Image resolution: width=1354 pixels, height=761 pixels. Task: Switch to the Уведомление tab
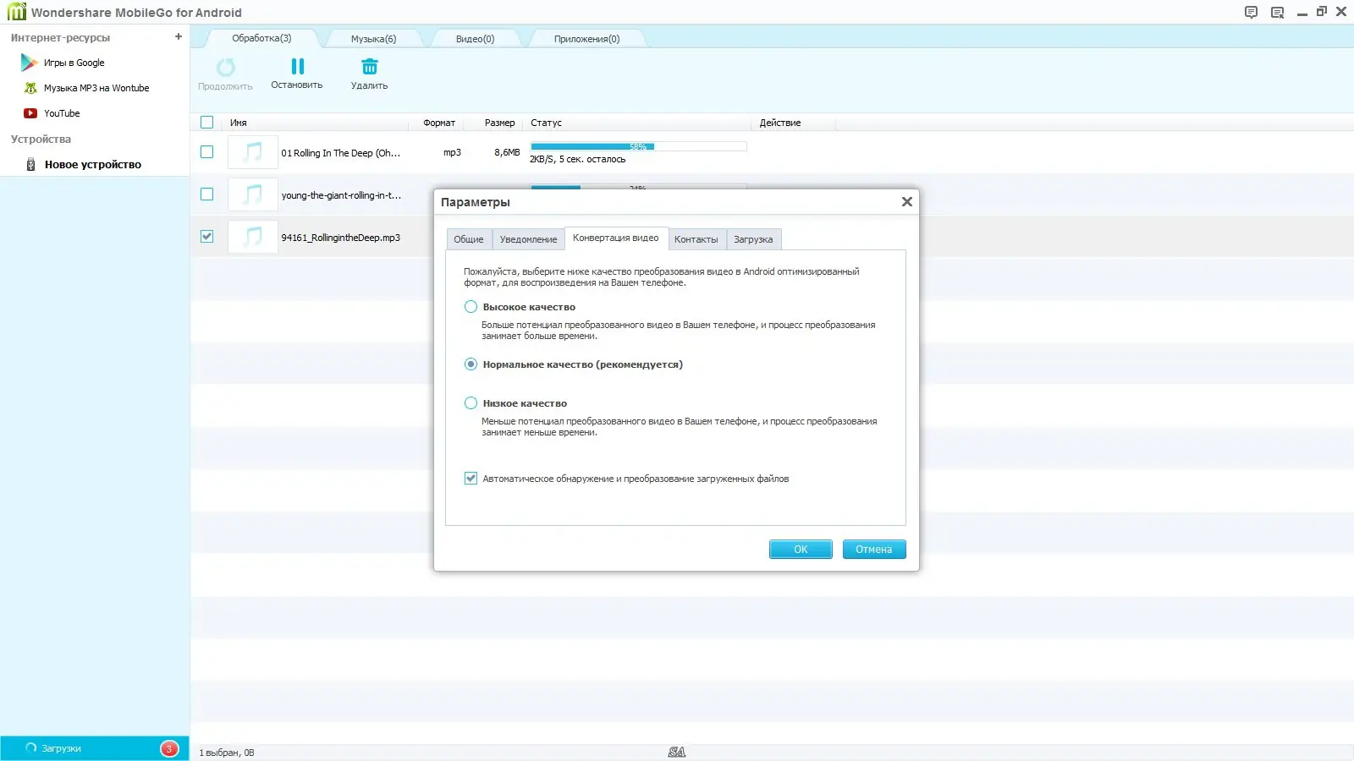pos(528,239)
